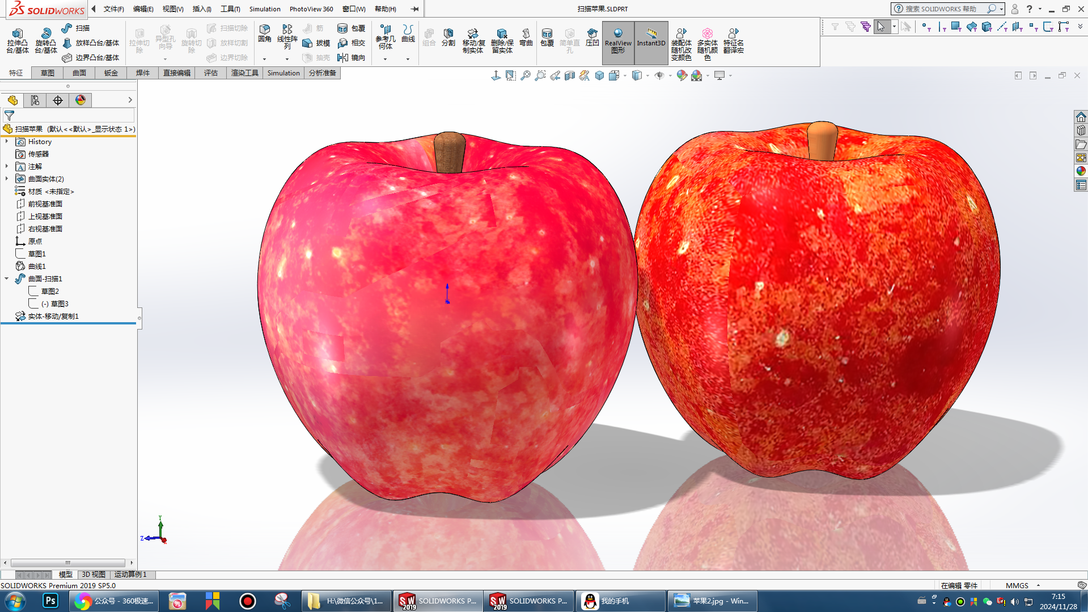
Task: Run the 特征名翻译宏 feature name macro
Action: click(734, 41)
